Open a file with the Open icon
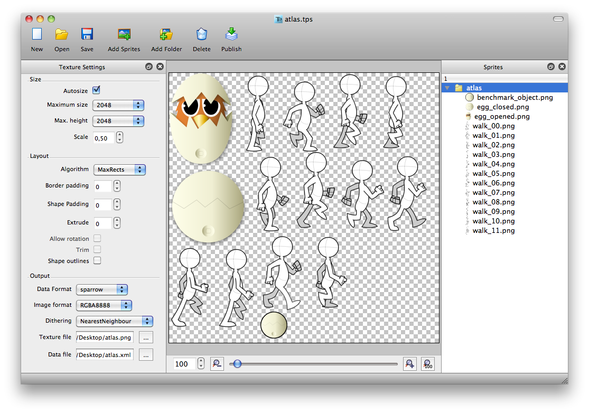Image resolution: width=589 pixels, height=413 pixels. 62,35
